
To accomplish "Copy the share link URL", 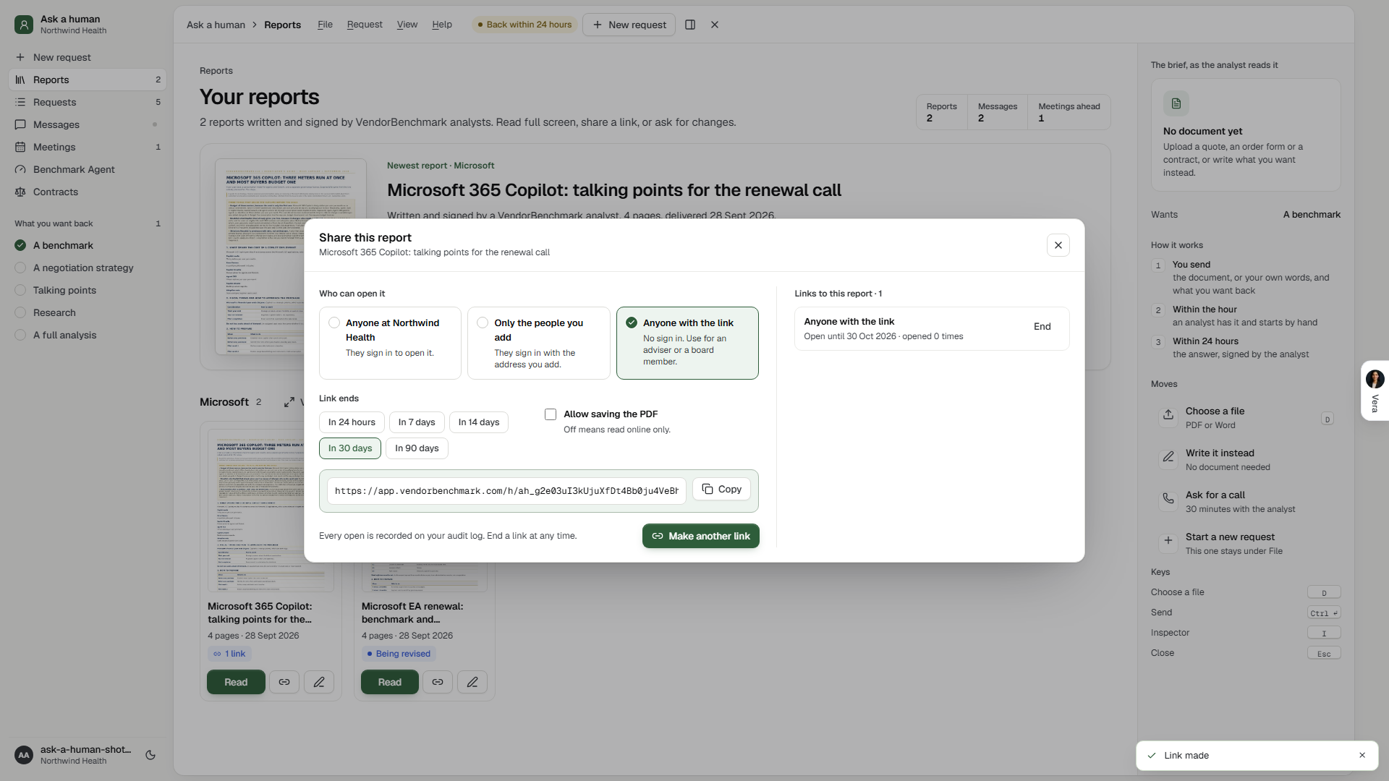I will point(721,490).
